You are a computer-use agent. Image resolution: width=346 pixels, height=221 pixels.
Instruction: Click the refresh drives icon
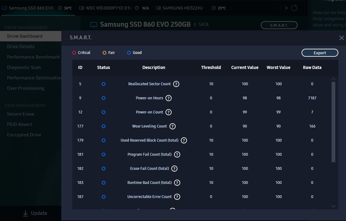click(x=294, y=8)
